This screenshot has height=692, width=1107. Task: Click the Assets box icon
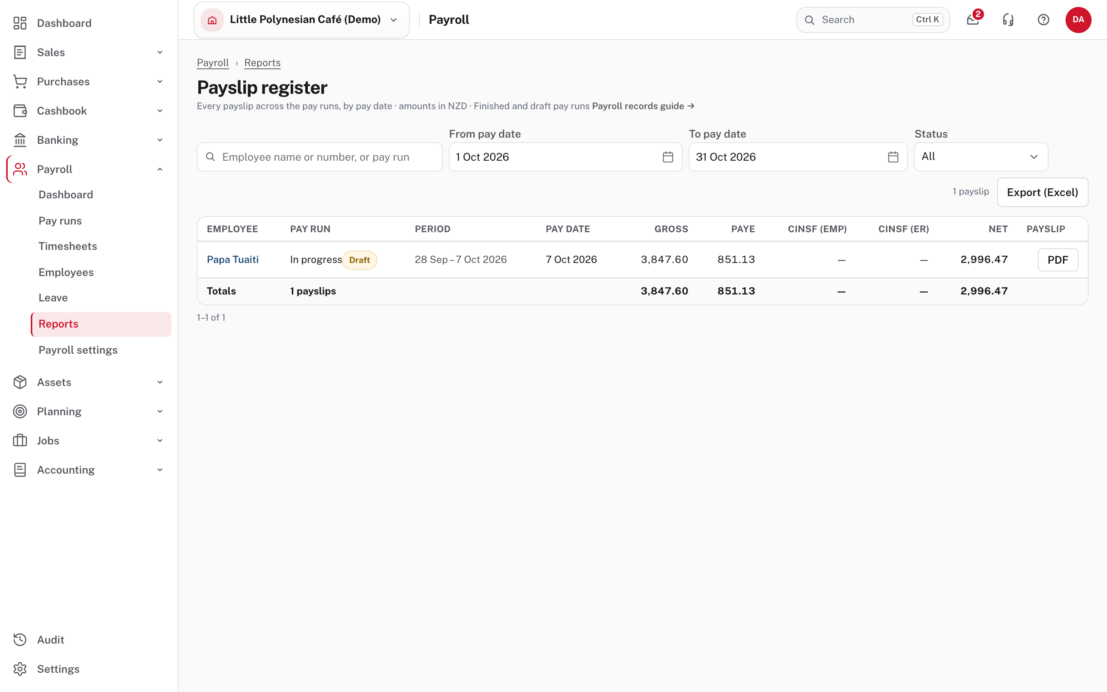tap(20, 382)
